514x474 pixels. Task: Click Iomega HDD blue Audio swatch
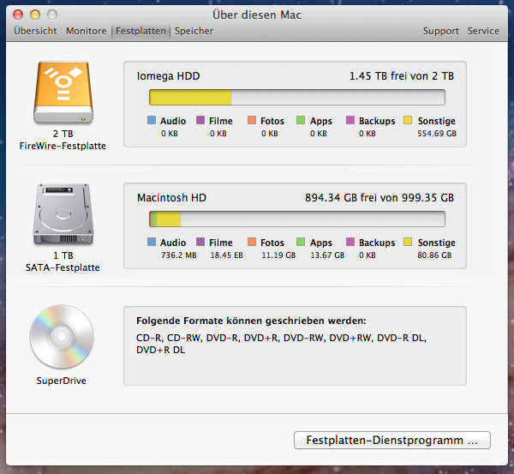[x=152, y=120]
